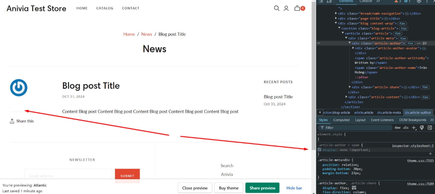
Task: Open the DOM Breakpoints tab
Action: 413,120
